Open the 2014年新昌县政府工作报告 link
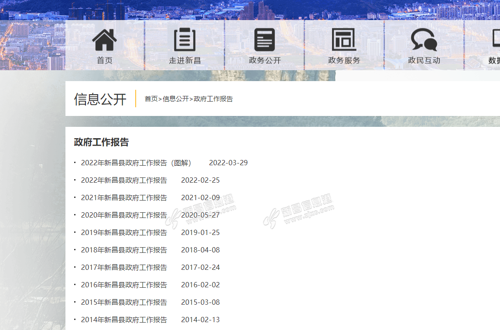Image resolution: width=500 pixels, height=330 pixels. [124, 320]
